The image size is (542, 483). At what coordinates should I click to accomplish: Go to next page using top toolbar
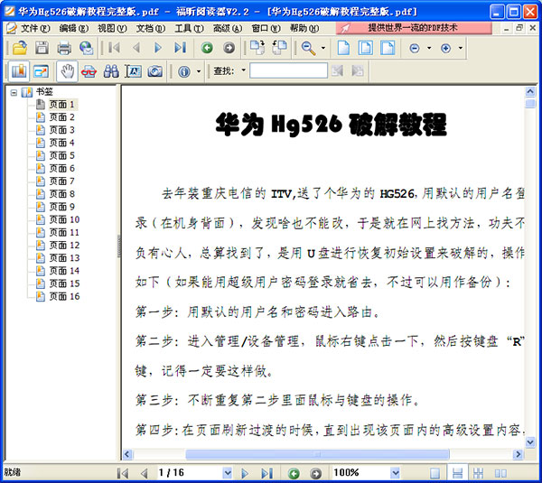coord(158,48)
